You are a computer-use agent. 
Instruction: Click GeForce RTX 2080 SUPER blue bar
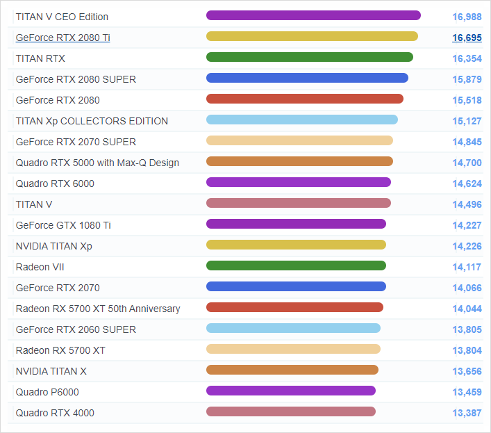307,78
